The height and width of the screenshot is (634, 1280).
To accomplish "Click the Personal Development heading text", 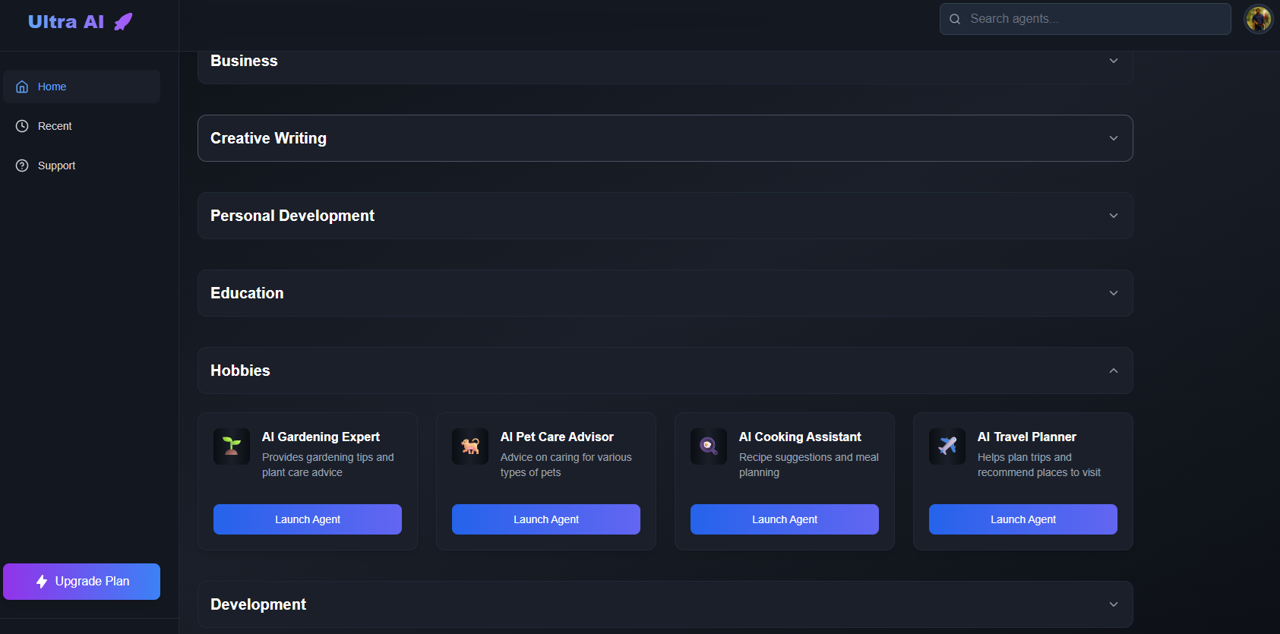I will [292, 216].
